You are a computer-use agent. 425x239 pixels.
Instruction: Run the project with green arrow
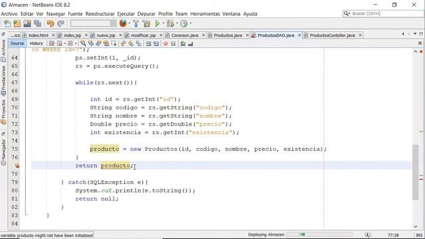(157, 24)
